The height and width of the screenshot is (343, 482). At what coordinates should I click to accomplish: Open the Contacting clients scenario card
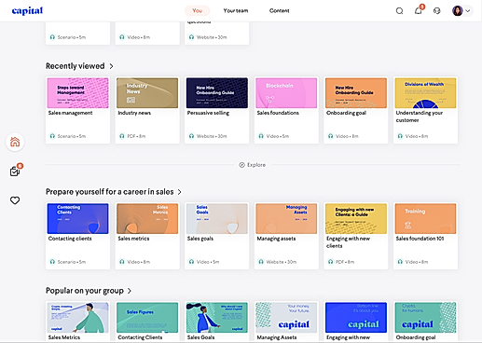tap(77, 236)
